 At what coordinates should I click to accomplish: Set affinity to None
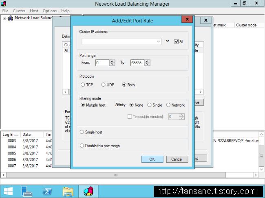point(131,105)
